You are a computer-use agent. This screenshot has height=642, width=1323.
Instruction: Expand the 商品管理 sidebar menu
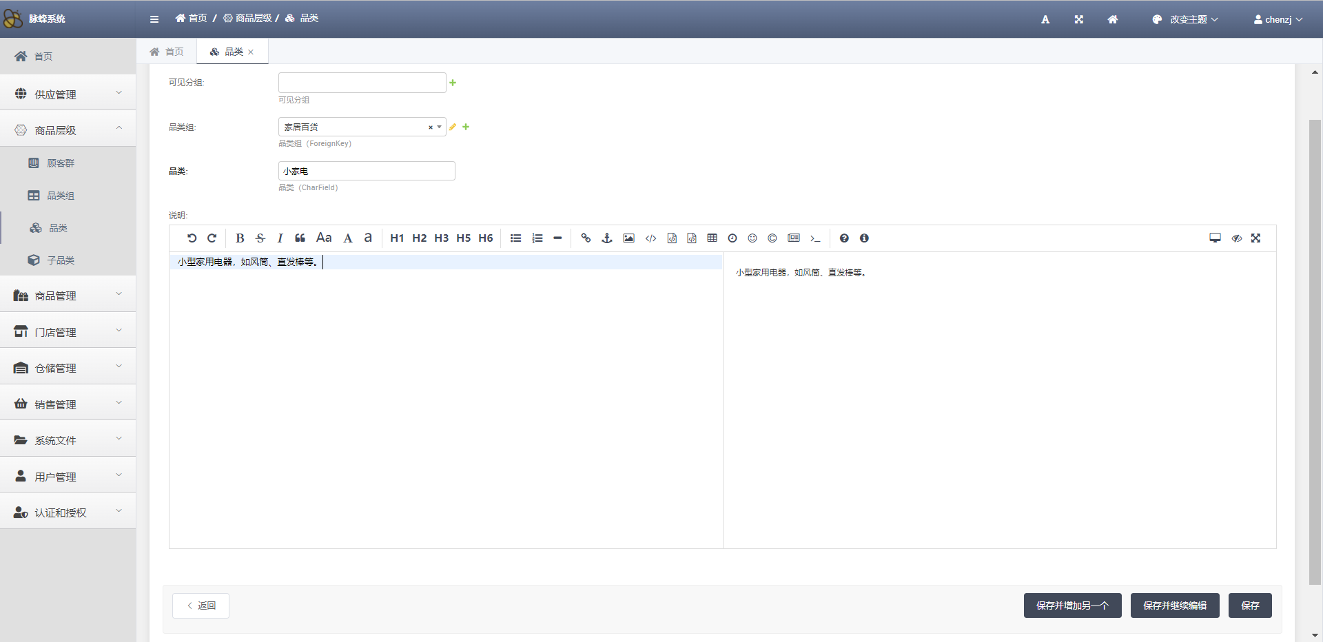[x=68, y=296]
